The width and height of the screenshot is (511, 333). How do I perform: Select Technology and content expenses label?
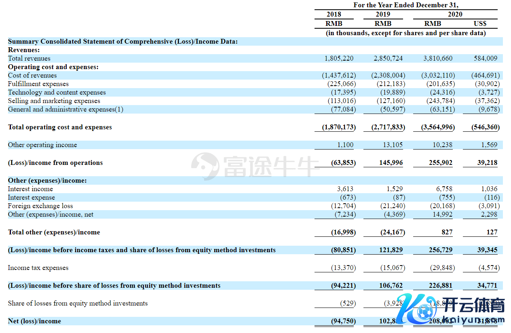click(57, 92)
